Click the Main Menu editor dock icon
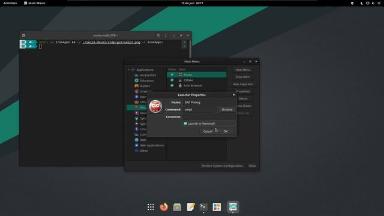The height and width of the screenshot is (216, 384). point(233,207)
